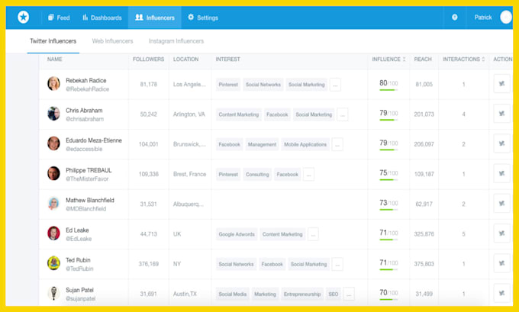Click follower count 376,169
The height and width of the screenshot is (312, 519).
click(149, 264)
